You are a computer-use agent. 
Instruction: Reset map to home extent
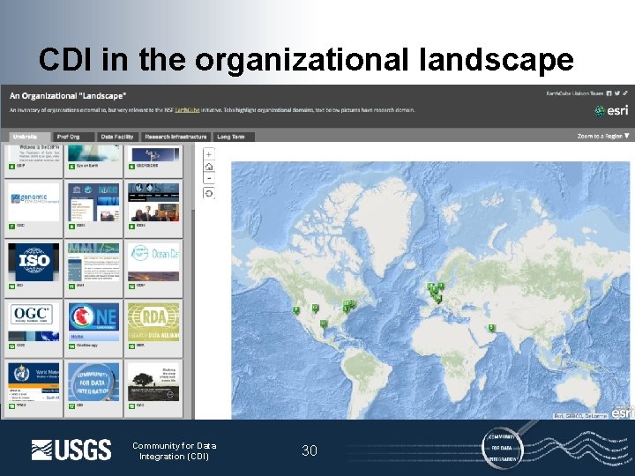click(208, 167)
